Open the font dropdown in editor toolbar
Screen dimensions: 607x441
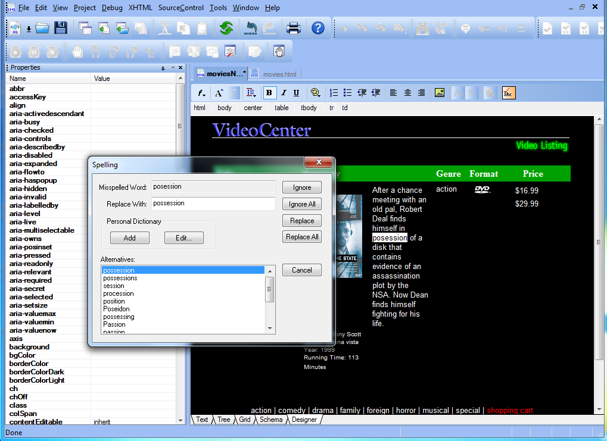(203, 93)
